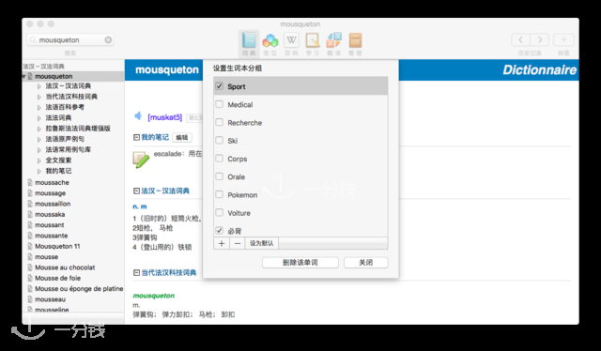This screenshot has width=601, height=351.
Task: Remove selected wordbook group with minus
Action: pos(238,243)
